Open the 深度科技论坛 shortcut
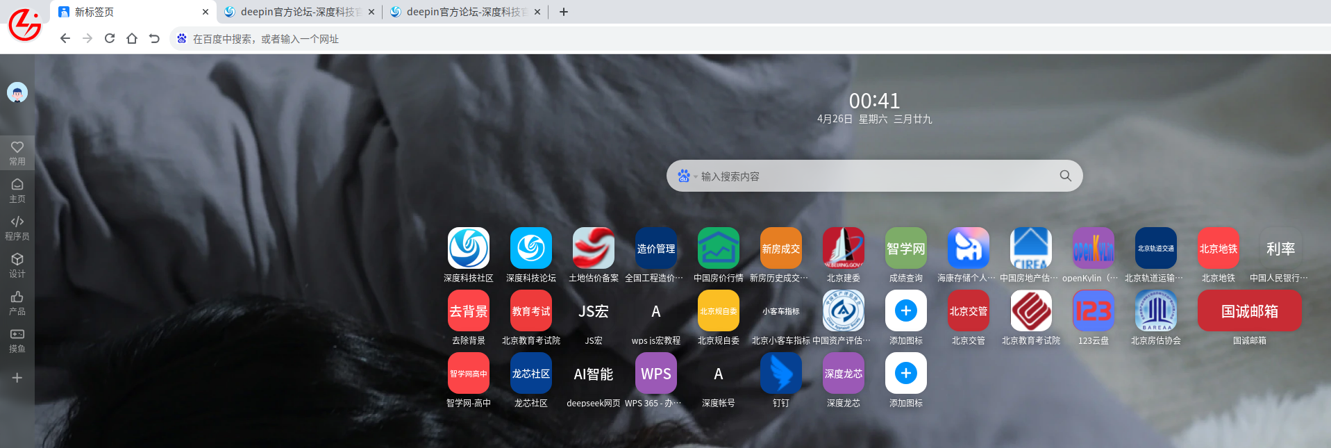The width and height of the screenshot is (1331, 448). (x=531, y=248)
